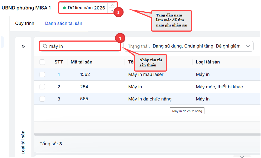The width and height of the screenshot is (261, 158).
Task: Decrease working year with down arrow
Action: tap(112, 10)
